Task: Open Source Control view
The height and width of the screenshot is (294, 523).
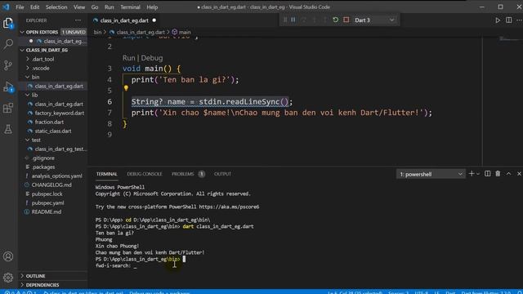Action: 8,65
